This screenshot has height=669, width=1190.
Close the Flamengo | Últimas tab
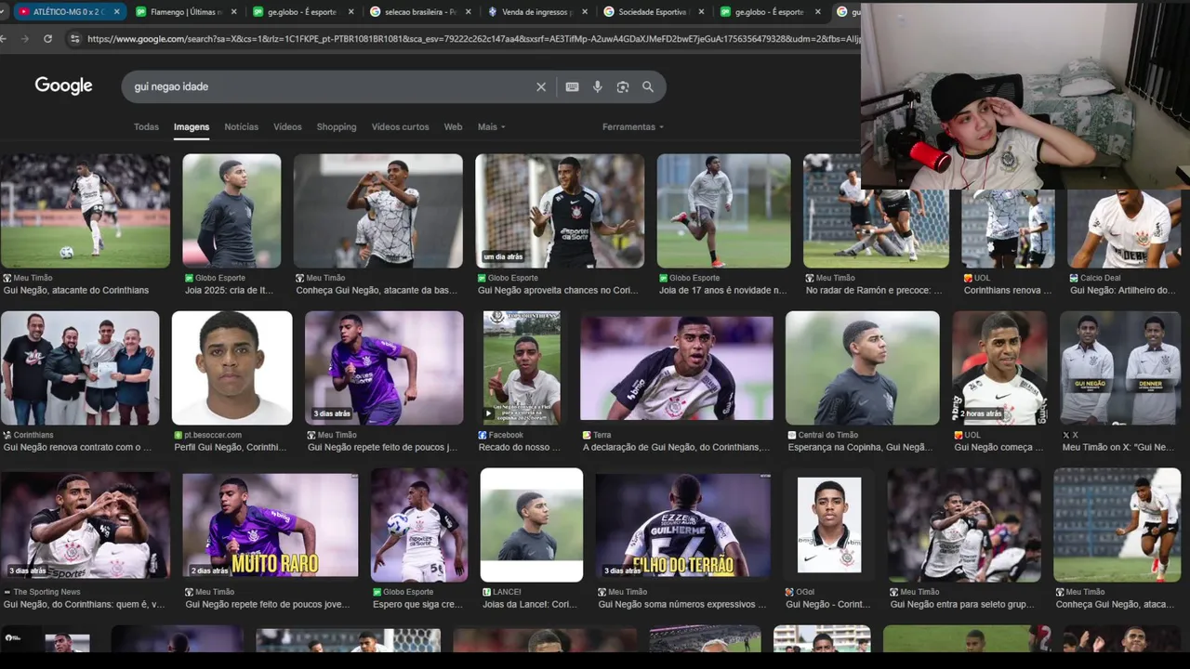(232, 12)
